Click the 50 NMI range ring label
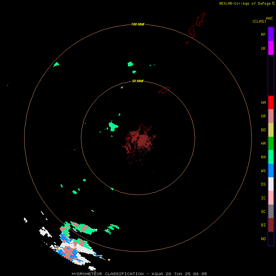276x276 pixels. pyautogui.click(x=138, y=81)
